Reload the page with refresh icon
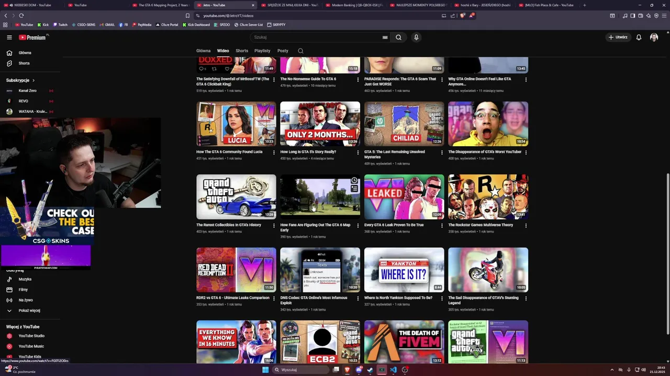This screenshot has width=670, height=376. tap(21, 16)
